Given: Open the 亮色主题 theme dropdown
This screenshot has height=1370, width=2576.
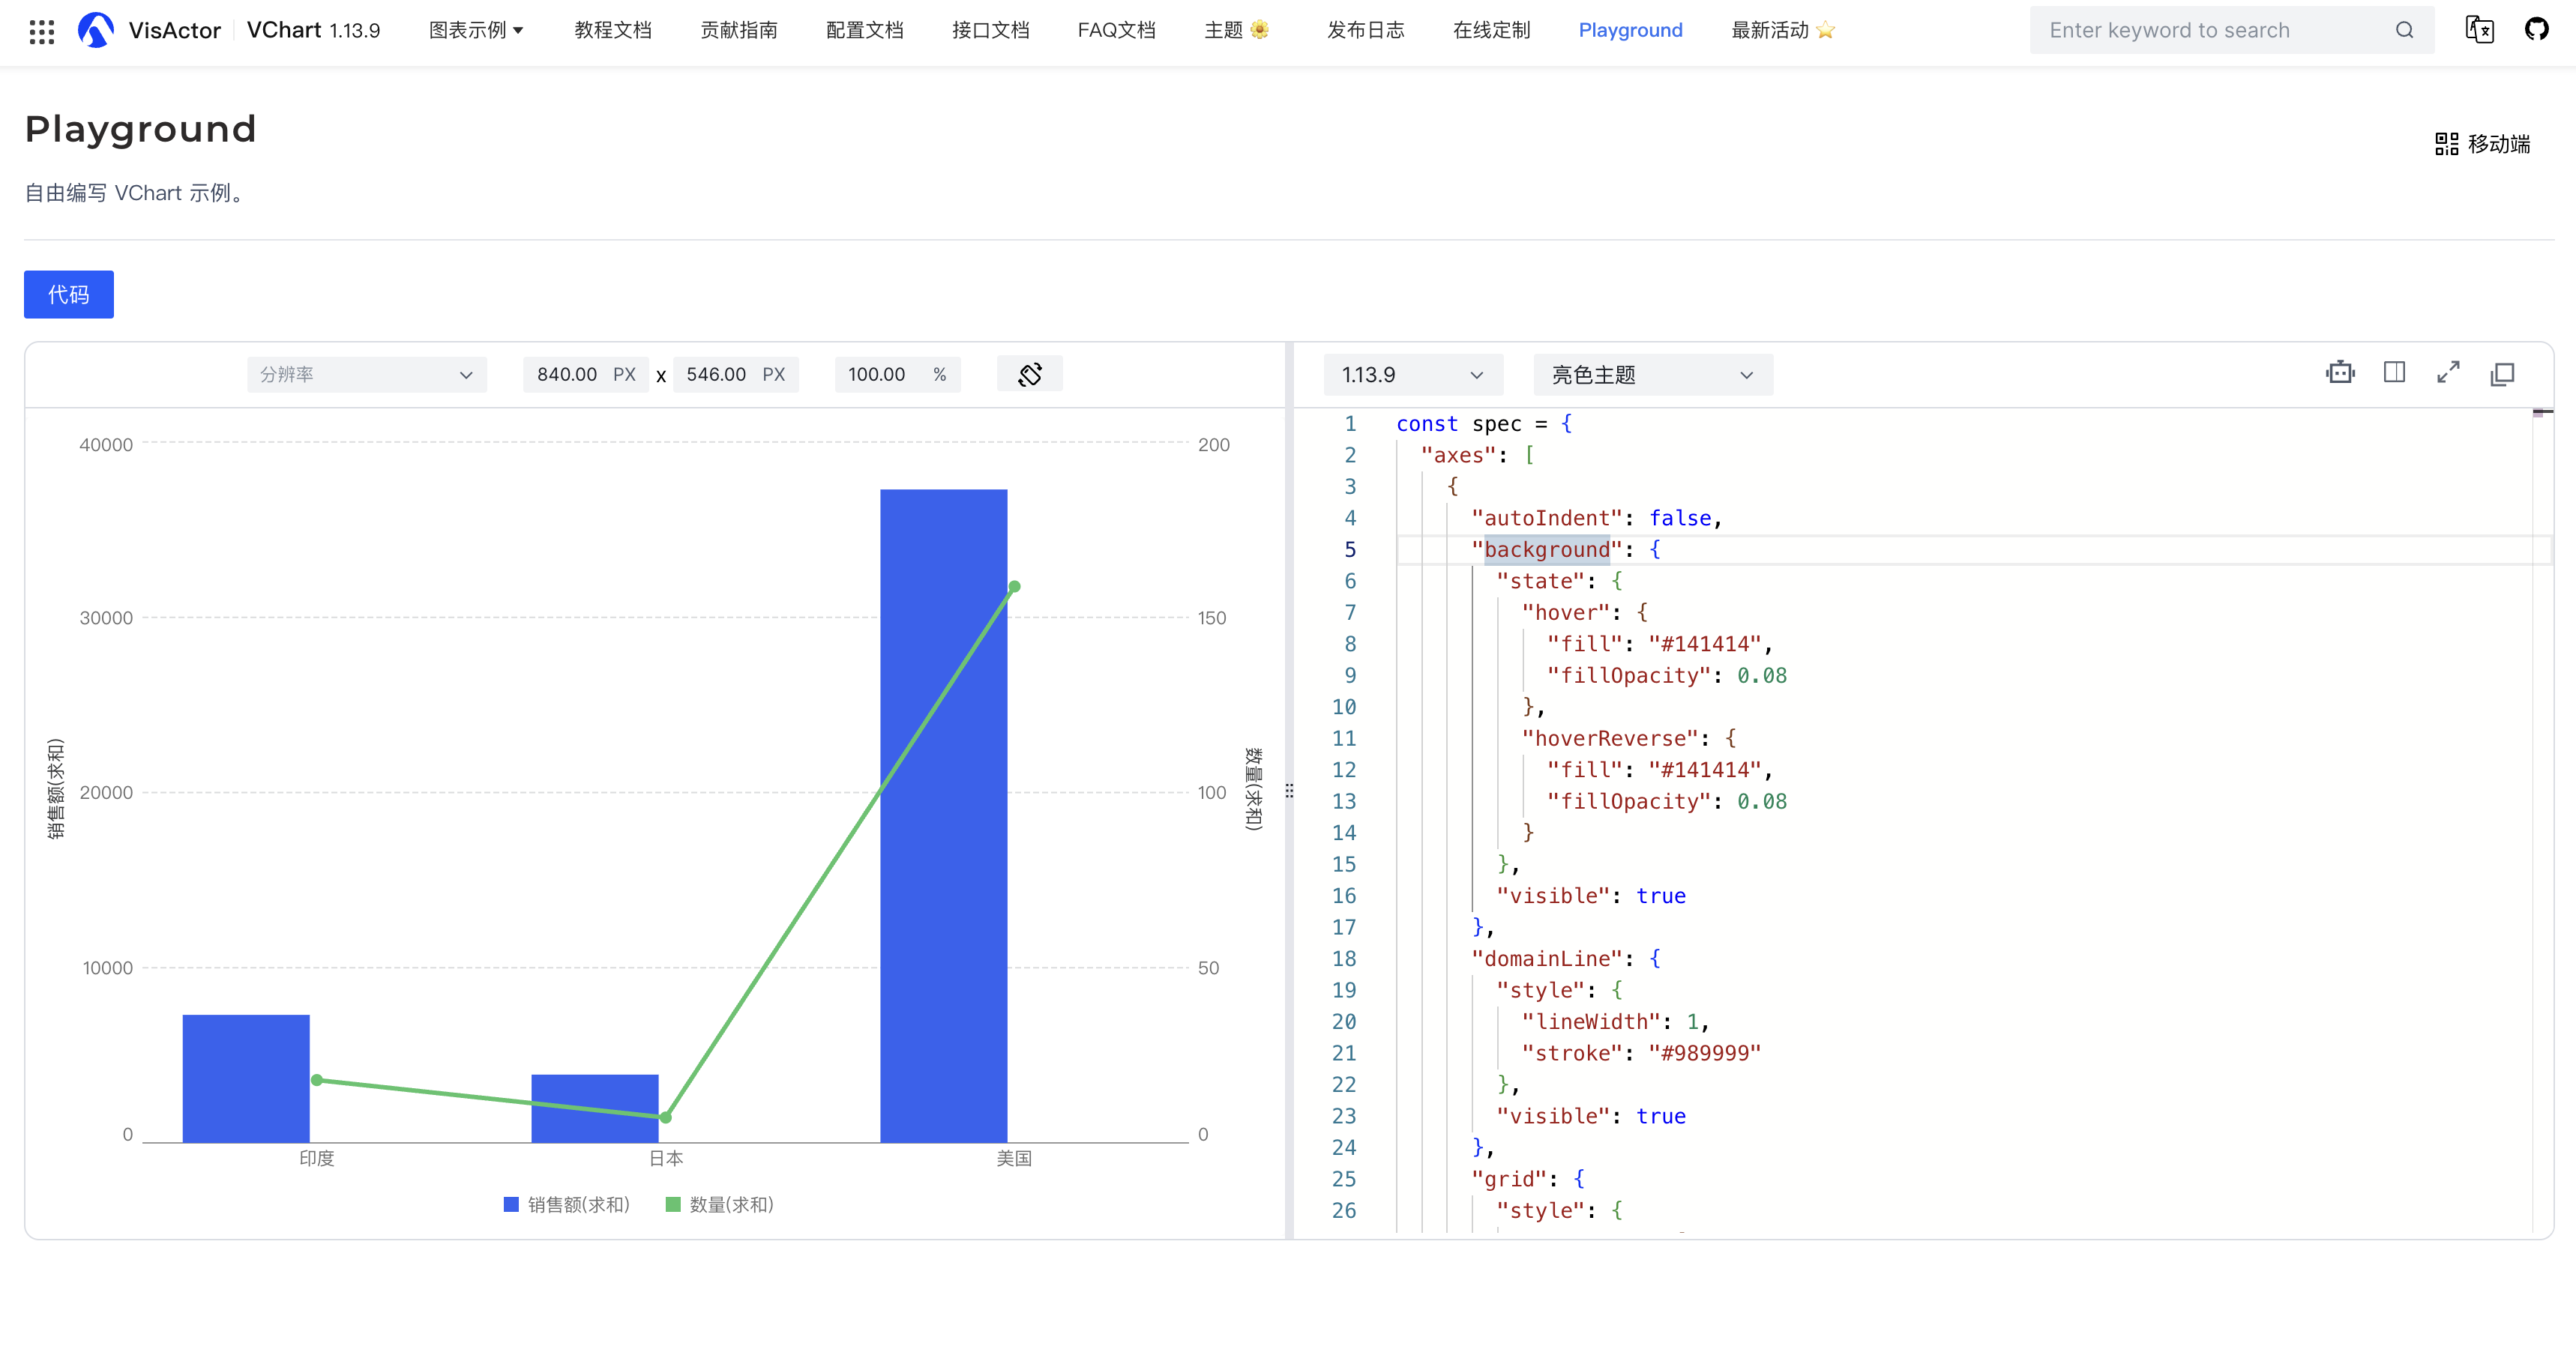Looking at the screenshot, I should point(1652,375).
